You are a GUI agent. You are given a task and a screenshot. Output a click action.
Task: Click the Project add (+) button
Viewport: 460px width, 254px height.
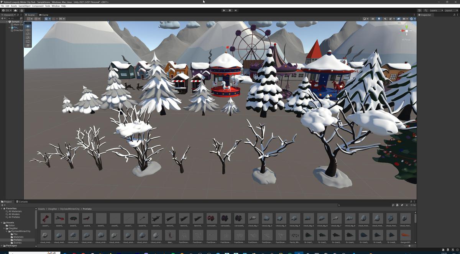(2, 205)
